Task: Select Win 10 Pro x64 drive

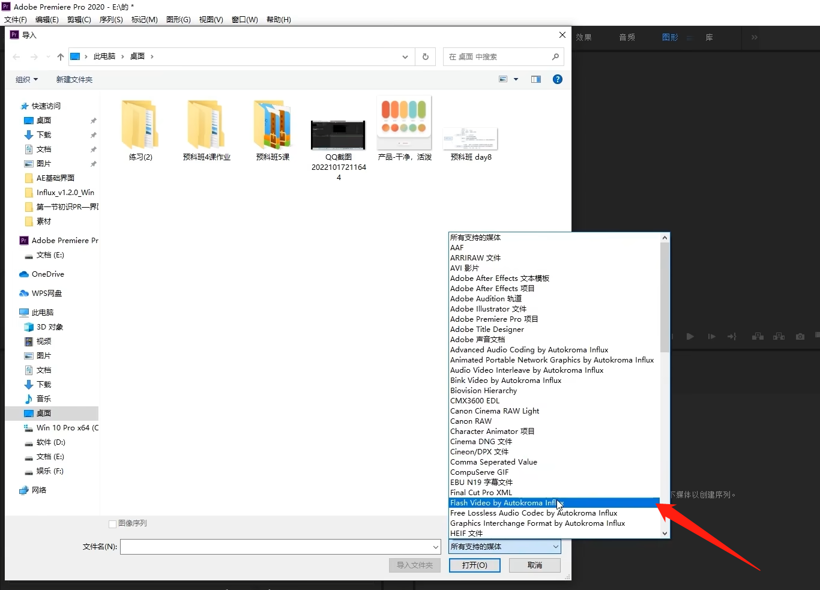Action: click(x=67, y=428)
